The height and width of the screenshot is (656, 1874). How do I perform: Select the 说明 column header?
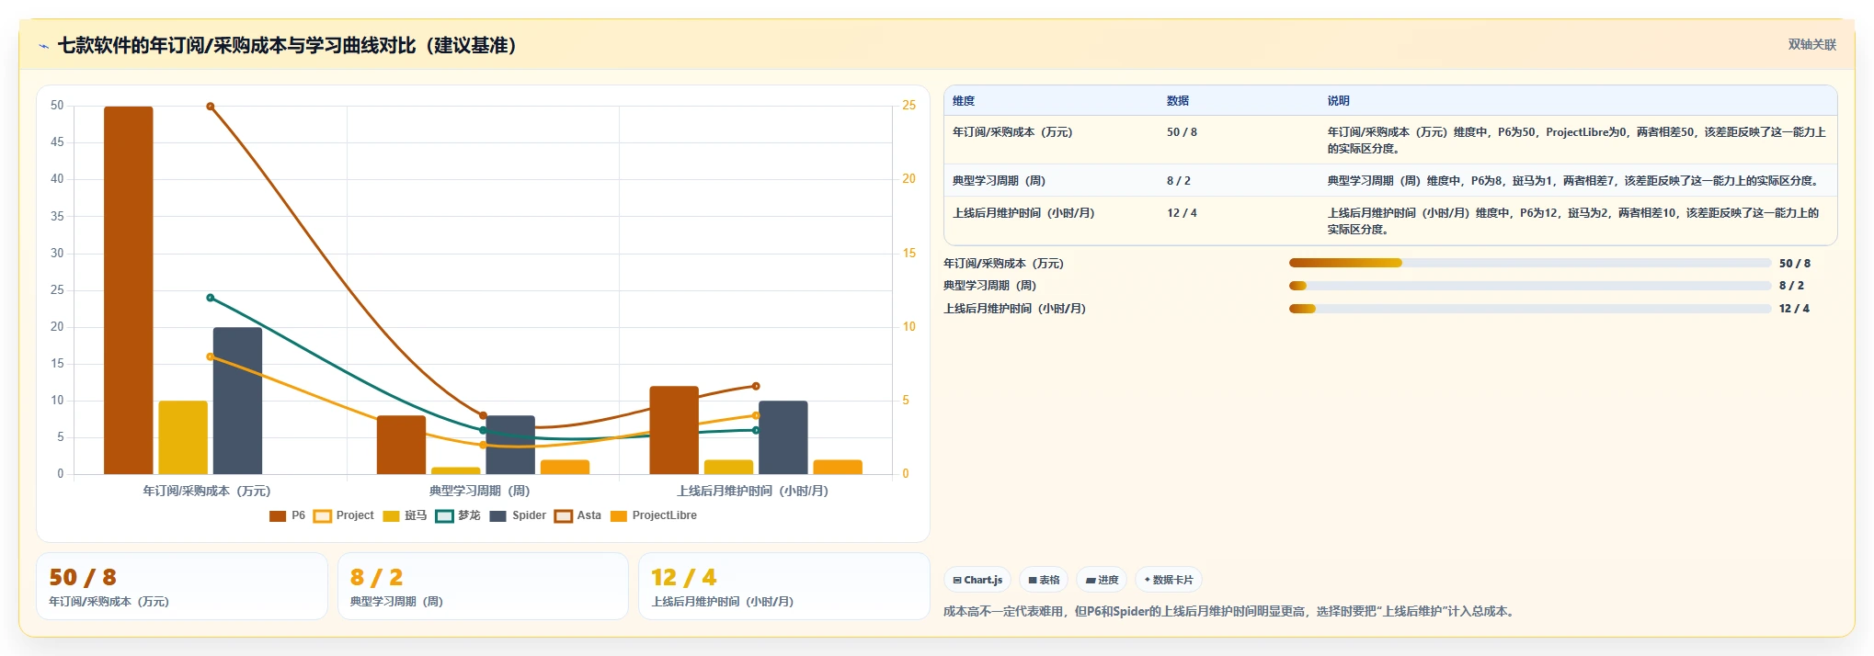[x=1338, y=101]
